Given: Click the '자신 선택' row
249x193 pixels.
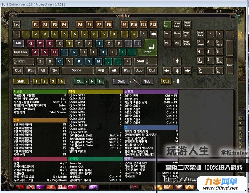Looking at the screenshot, I should pos(40,154).
